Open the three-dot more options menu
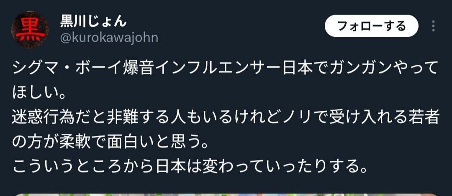452x196 pixels. point(433,26)
